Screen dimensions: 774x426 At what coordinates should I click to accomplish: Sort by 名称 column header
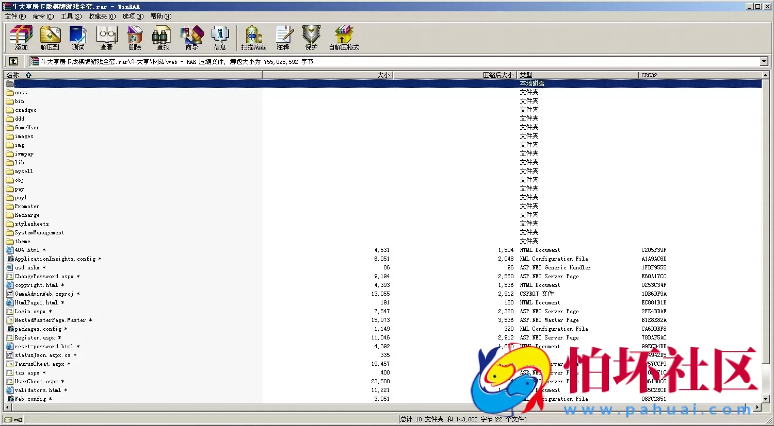point(13,75)
